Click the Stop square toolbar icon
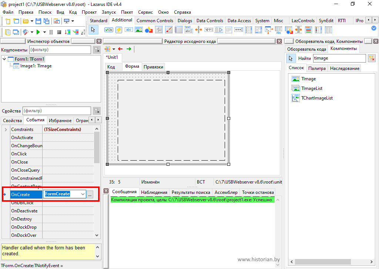379x269 pixels. [x=59, y=32]
